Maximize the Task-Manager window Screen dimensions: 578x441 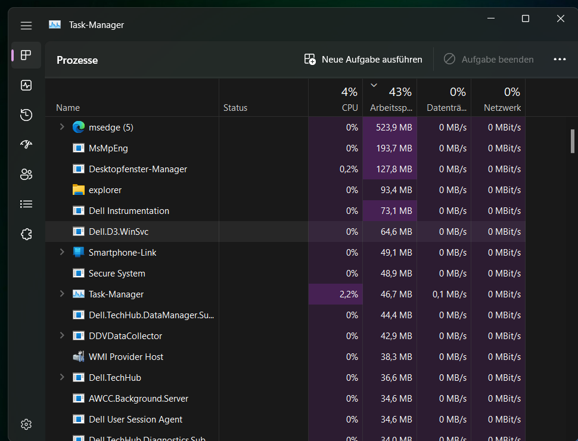click(x=526, y=18)
